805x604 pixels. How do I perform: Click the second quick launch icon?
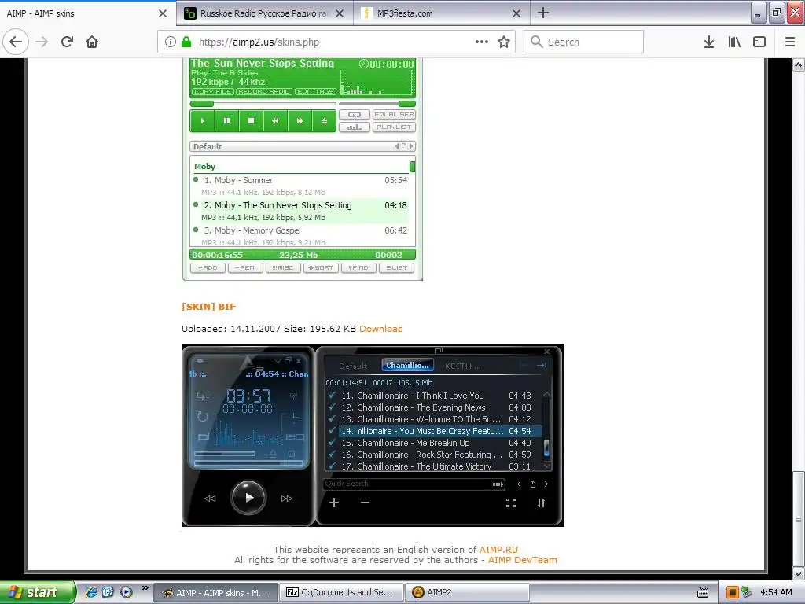click(108, 592)
